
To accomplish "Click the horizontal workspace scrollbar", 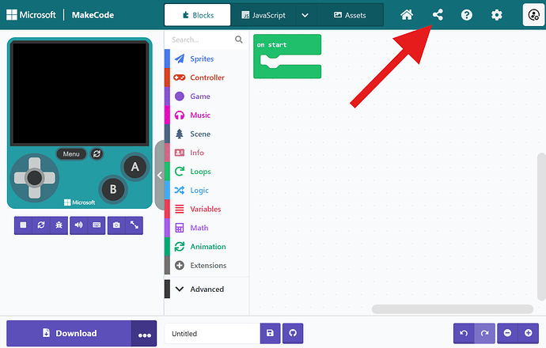I will point(453,309).
